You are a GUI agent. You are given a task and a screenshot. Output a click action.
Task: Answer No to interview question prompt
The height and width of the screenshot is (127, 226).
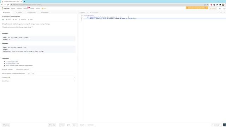pos(33,73)
